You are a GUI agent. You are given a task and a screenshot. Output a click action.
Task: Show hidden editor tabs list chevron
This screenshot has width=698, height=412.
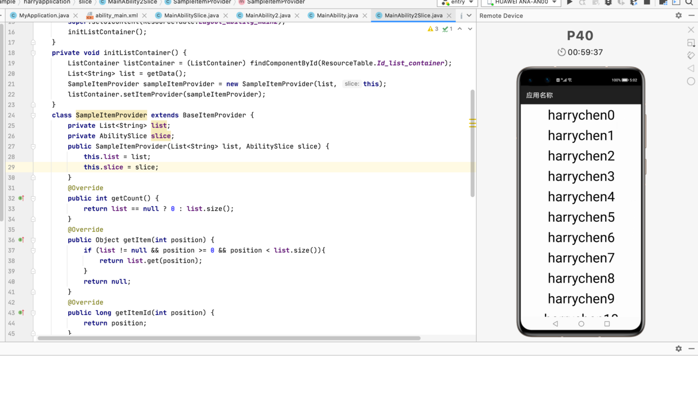tap(469, 15)
